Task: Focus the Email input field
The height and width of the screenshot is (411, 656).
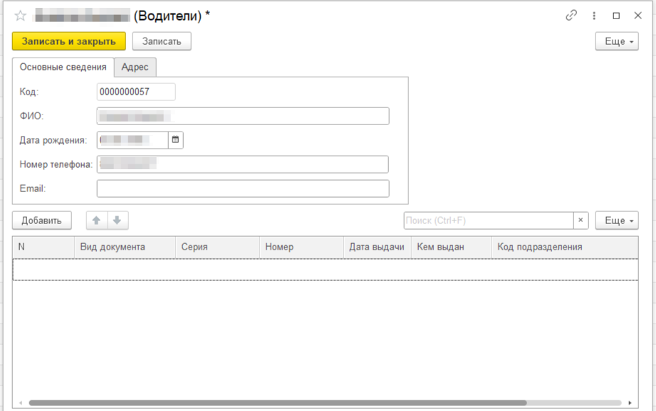Action: 242,188
